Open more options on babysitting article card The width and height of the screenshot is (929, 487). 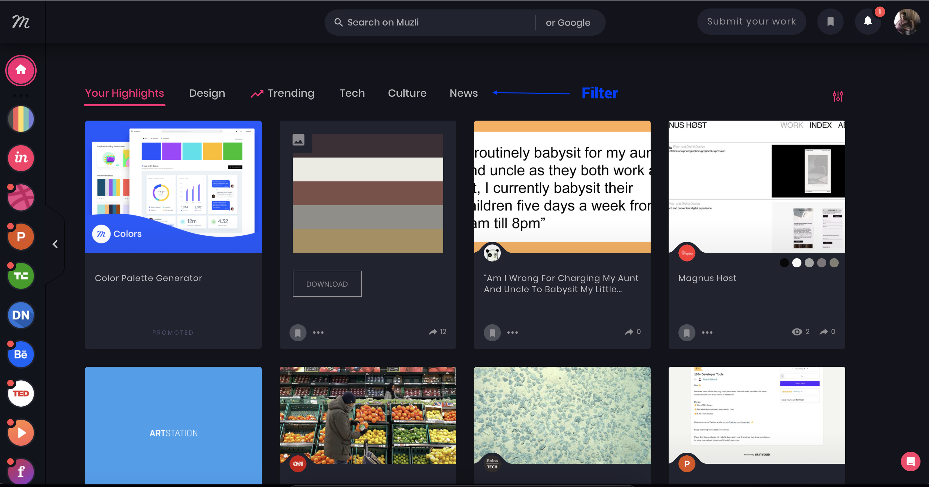[x=512, y=332]
